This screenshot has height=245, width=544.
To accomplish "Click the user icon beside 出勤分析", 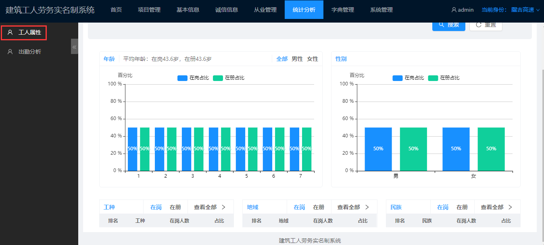I will click(x=10, y=52).
